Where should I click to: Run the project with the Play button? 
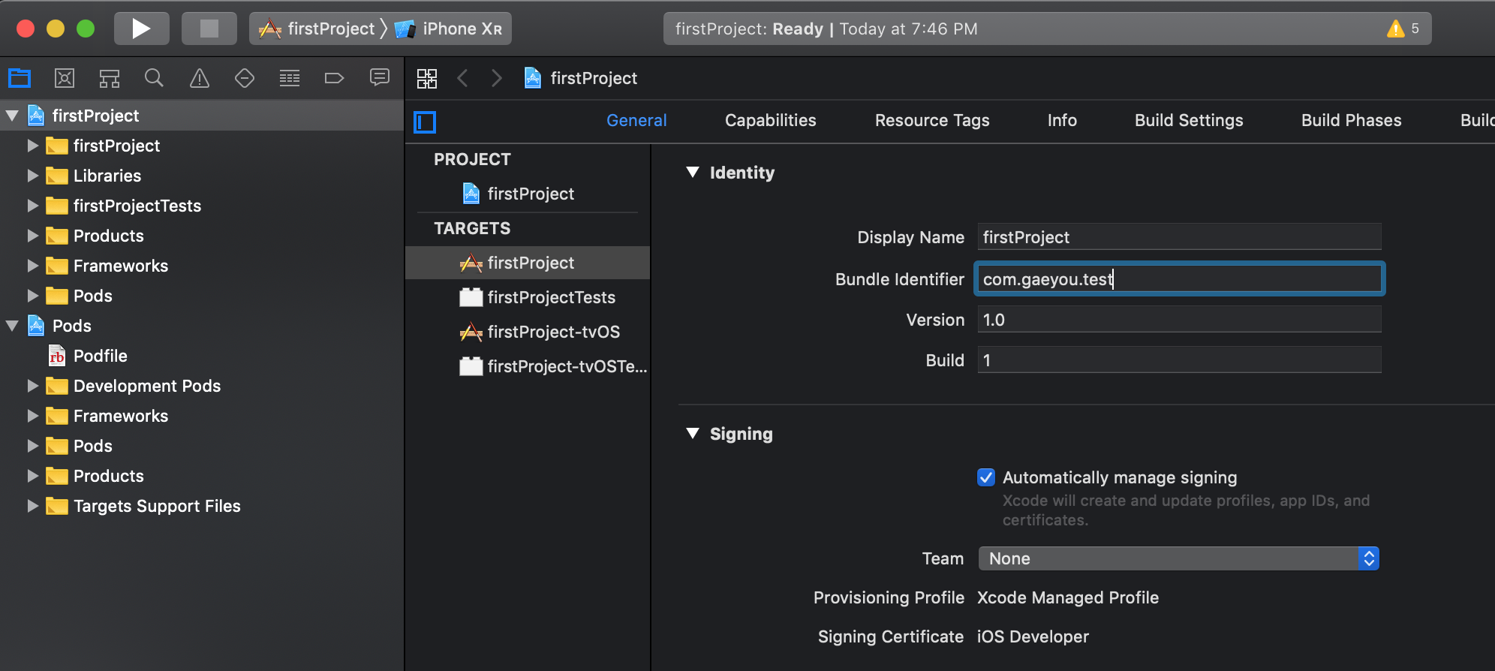141,29
